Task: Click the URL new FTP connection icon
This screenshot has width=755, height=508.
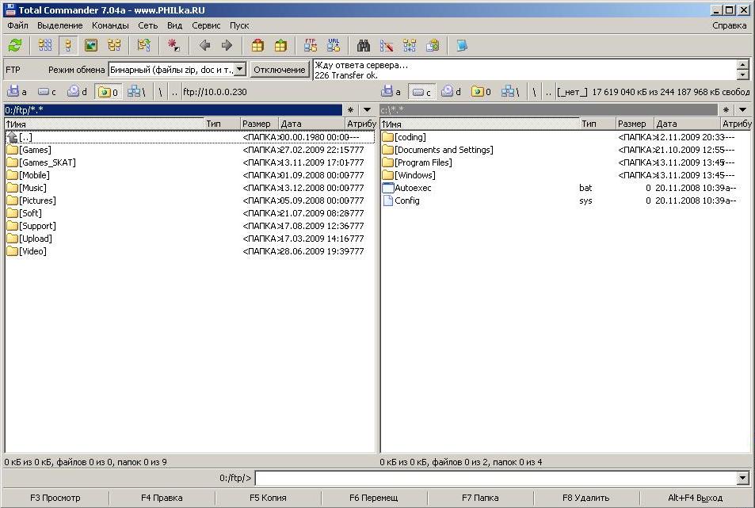Action: click(x=334, y=45)
